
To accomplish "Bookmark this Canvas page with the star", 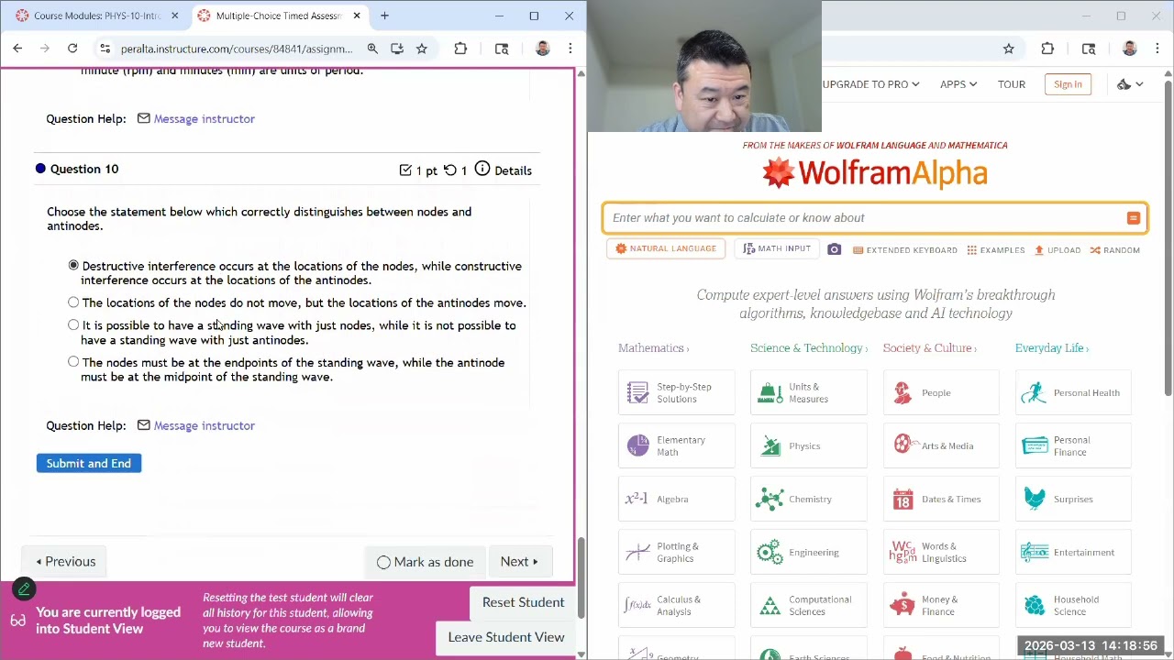I will 422,49.
